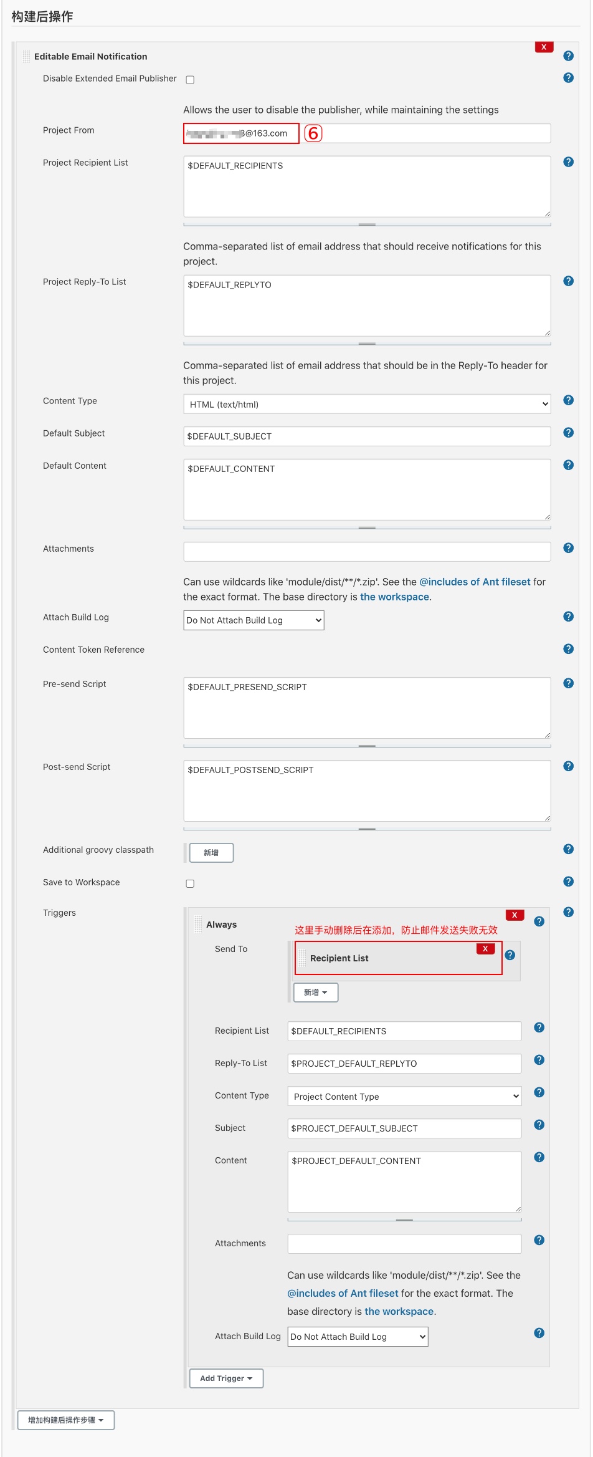Open help for Content Token Reference

(x=568, y=649)
